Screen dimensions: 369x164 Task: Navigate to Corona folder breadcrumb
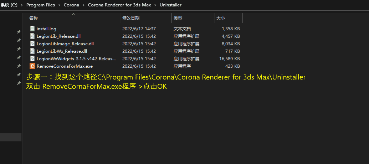click(x=71, y=5)
